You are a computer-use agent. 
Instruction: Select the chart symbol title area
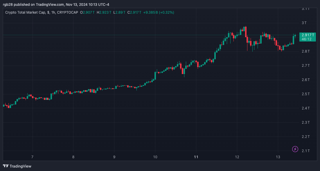41,12
